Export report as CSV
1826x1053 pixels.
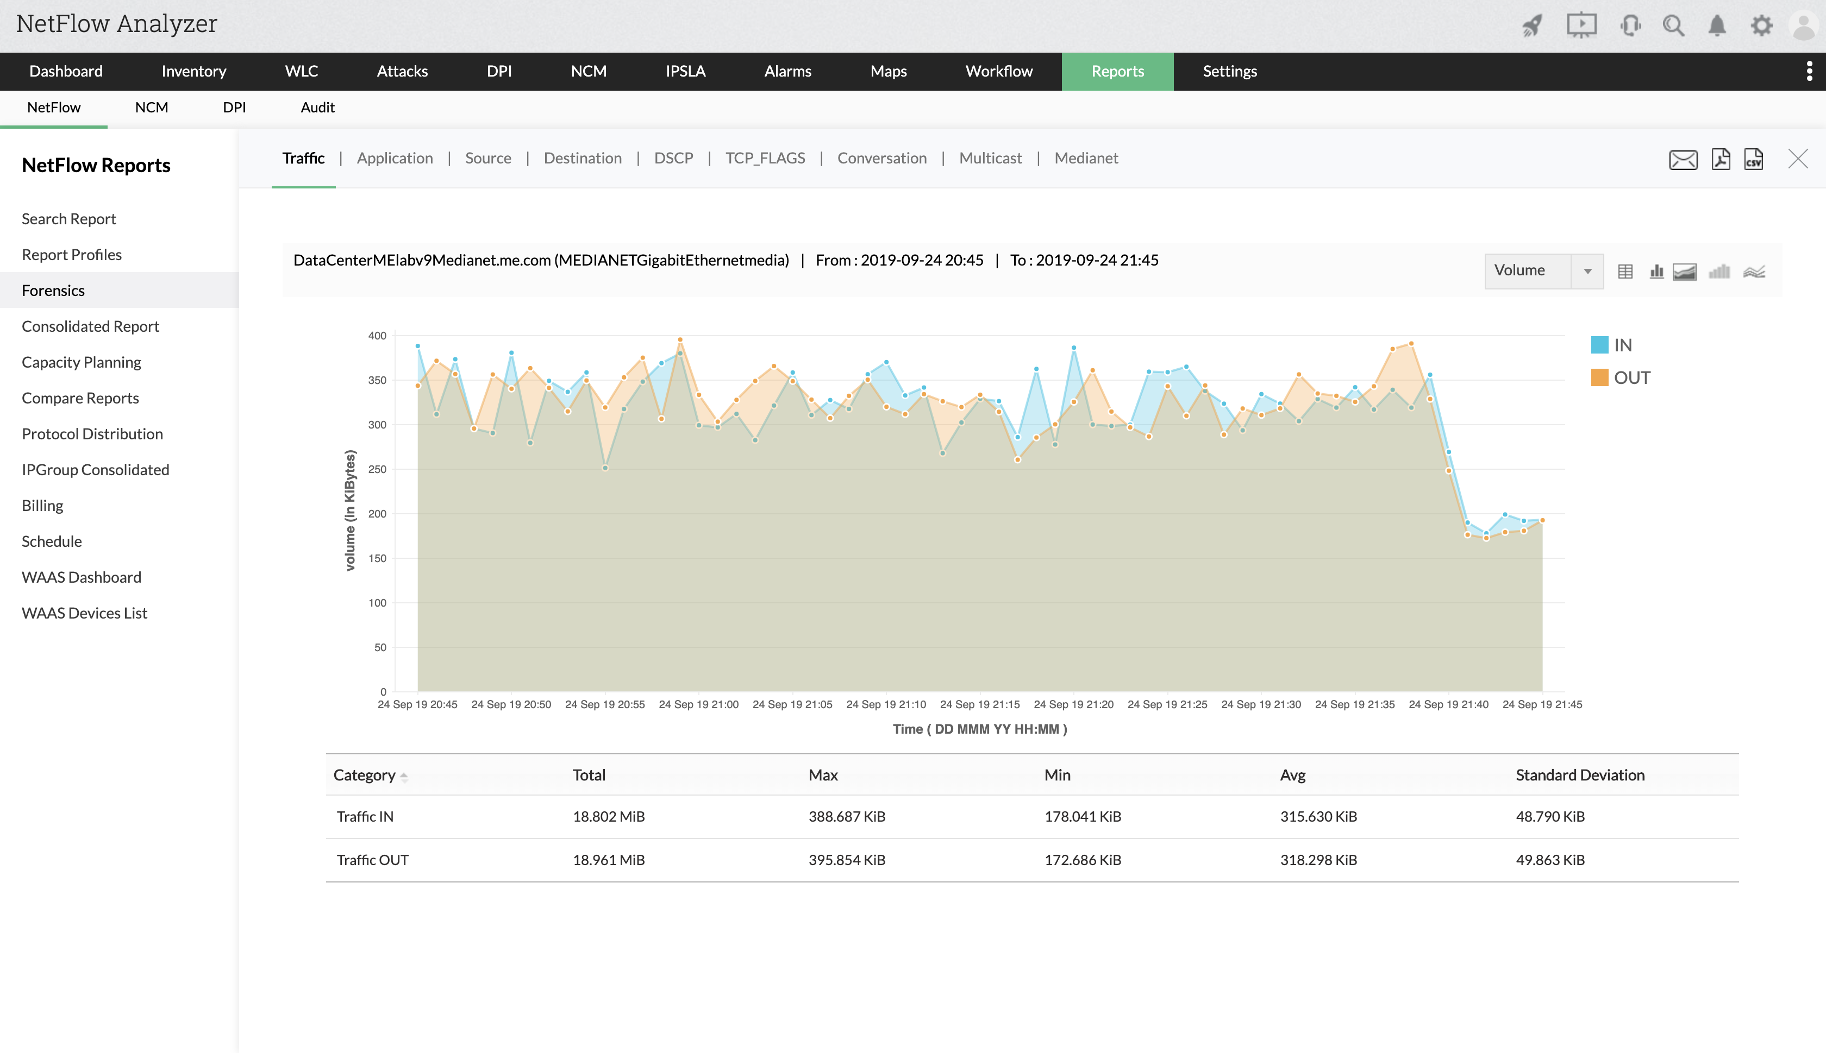(1754, 159)
